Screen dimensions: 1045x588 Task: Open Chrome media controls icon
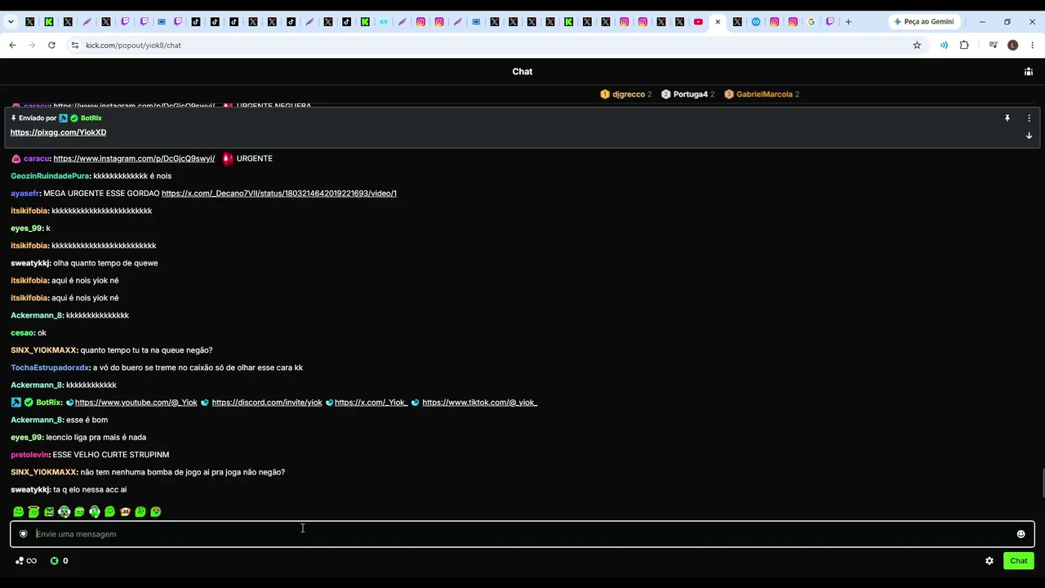click(x=993, y=45)
